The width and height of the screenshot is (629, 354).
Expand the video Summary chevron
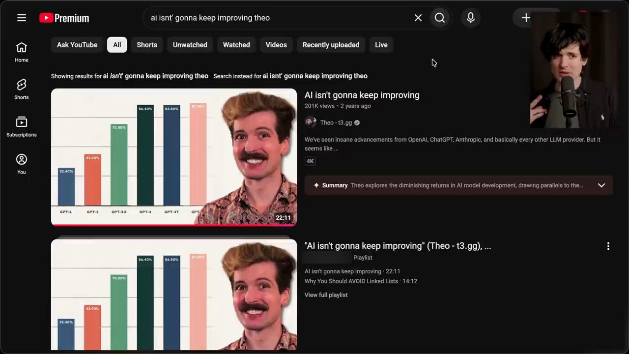click(x=601, y=185)
